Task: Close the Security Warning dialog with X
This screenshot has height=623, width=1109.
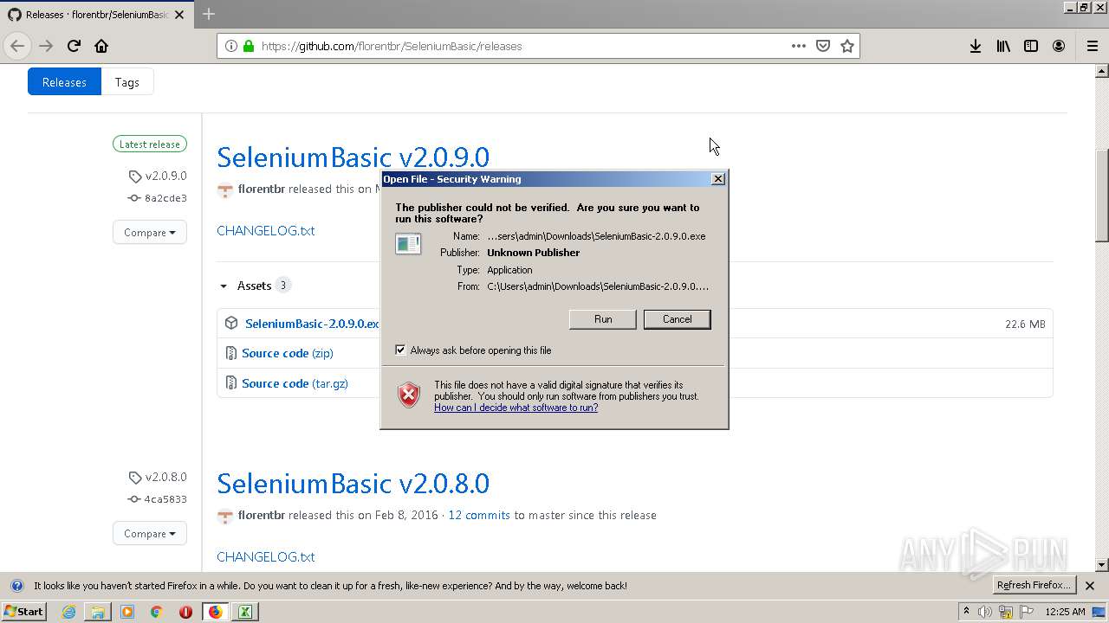Action: (717, 179)
